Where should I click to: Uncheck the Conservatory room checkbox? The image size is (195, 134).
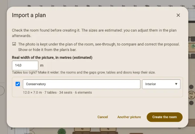[x=18, y=84]
